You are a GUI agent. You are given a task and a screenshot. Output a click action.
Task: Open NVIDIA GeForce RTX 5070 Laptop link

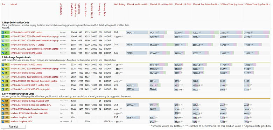point(26,53)
